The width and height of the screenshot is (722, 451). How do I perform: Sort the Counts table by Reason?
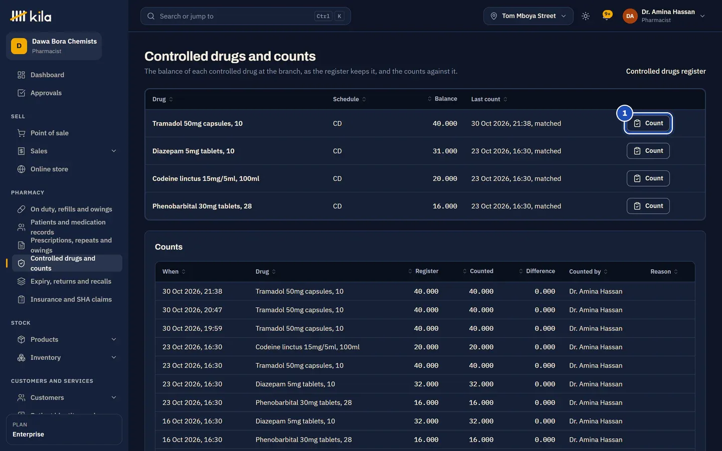664,272
